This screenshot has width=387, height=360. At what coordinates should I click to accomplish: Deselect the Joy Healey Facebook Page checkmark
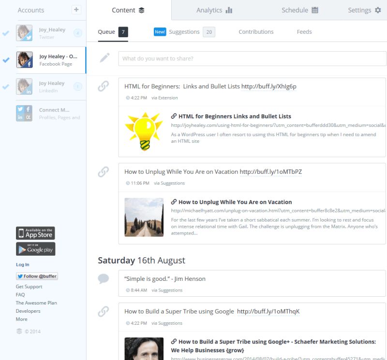pos(6,59)
